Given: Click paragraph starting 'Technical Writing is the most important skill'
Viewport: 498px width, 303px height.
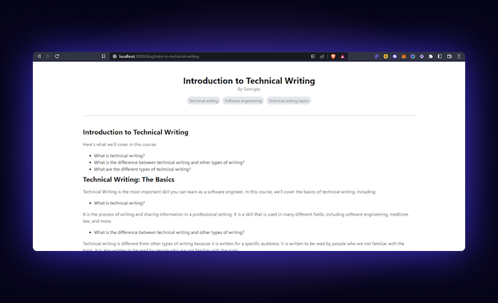Looking at the screenshot, I should point(229,192).
